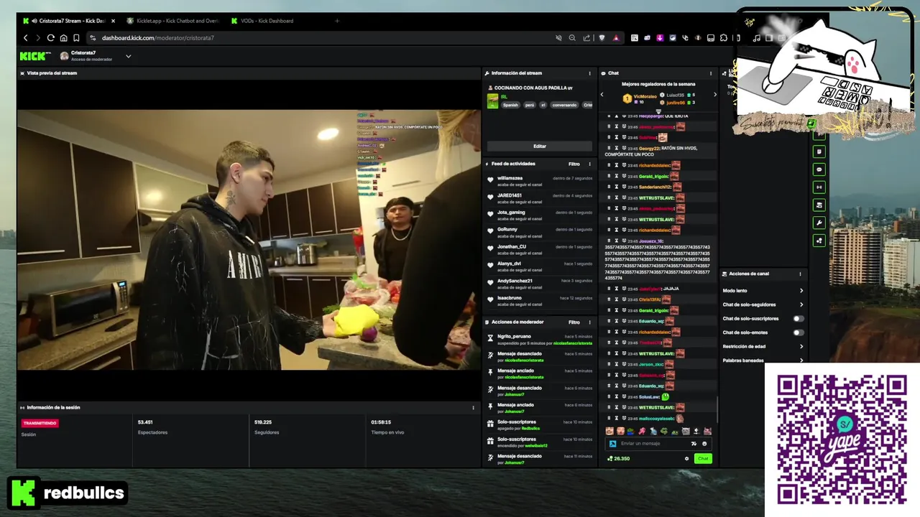Click the TRANSMITIENDO status badge
The height and width of the screenshot is (517, 920).
[40, 423]
